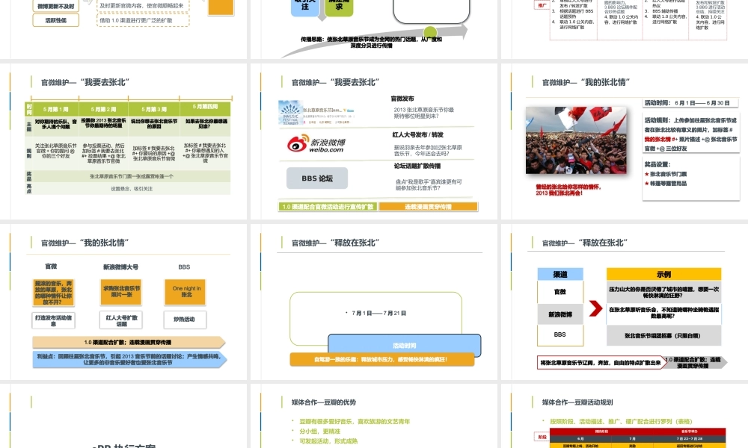Click the 可发起活动, 形式成熟 bullet
Image resolution: width=748 pixels, height=448 pixels.
coord(328,441)
